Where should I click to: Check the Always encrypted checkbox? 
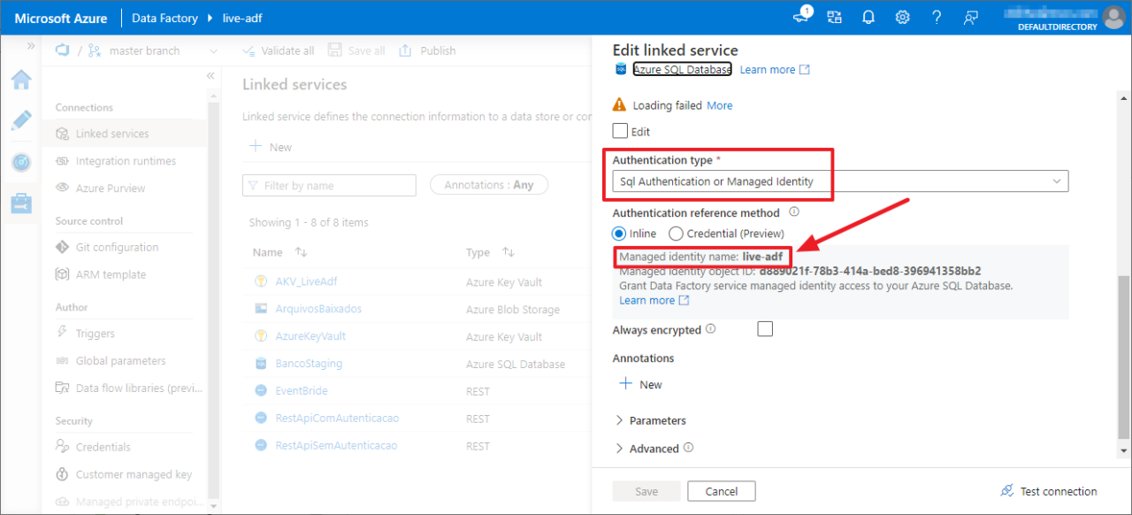coord(765,329)
